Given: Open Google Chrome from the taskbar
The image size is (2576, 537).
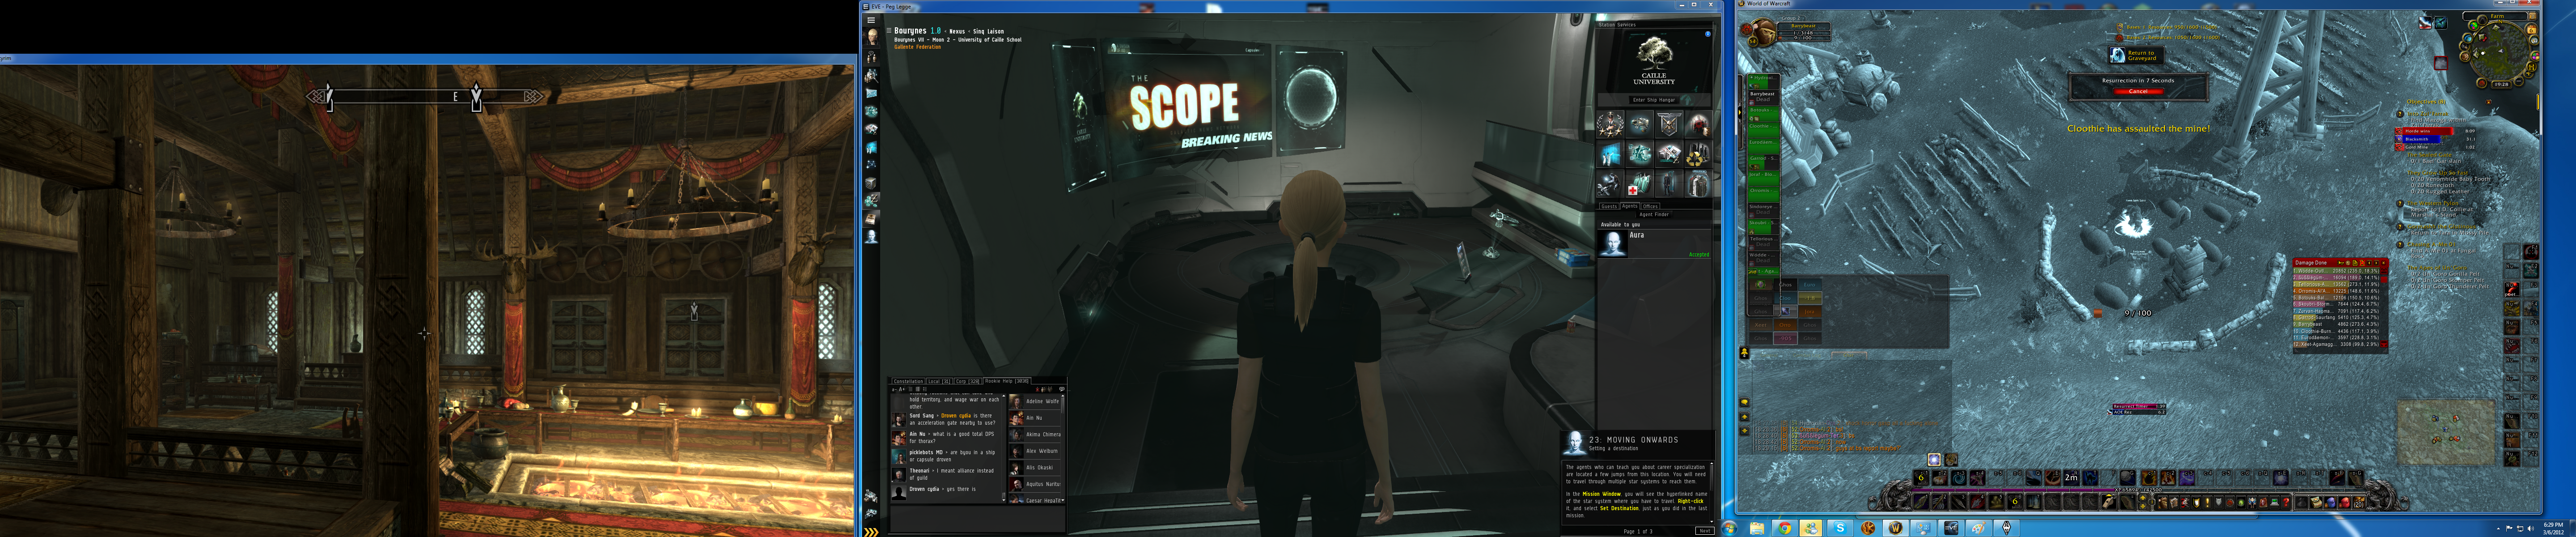Looking at the screenshot, I should [x=1785, y=528].
